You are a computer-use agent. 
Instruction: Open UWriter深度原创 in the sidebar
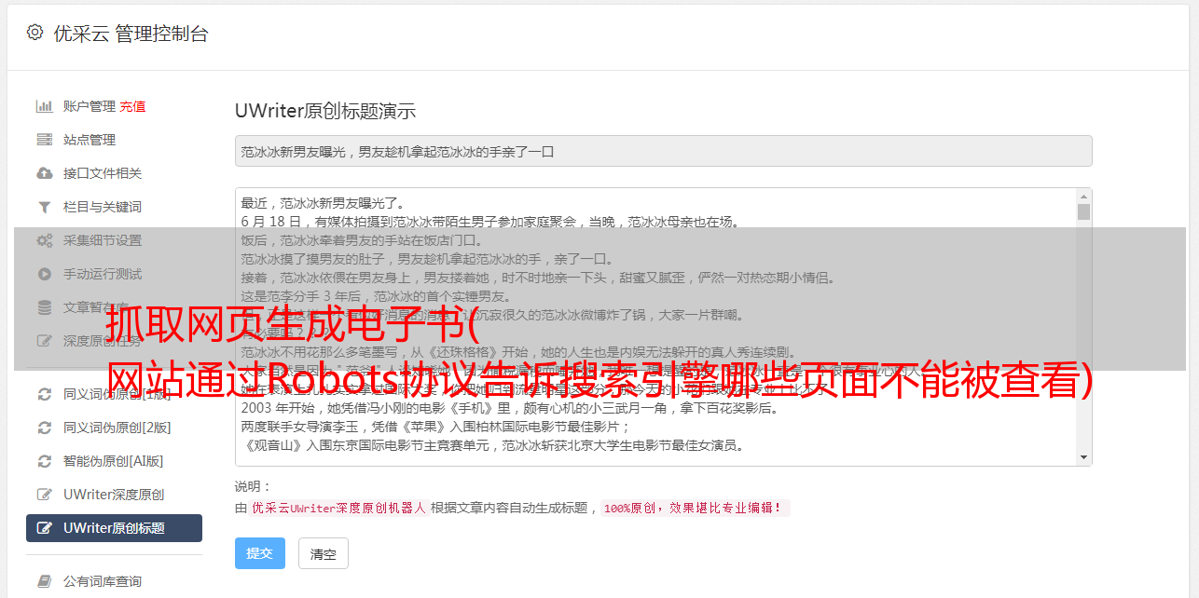pyautogui.click(x=114, y=495)
